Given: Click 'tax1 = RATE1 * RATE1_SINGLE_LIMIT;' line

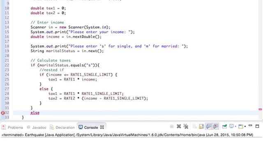Looking at the screenshot, I should [x=86, y=94].
